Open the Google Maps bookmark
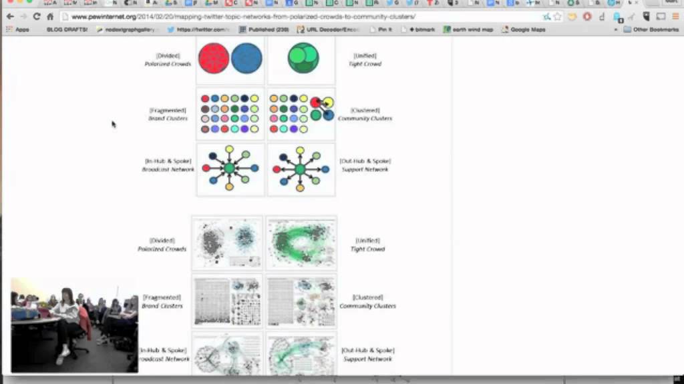The height and width of the screenshot is (384, 684). click(524, 29)
